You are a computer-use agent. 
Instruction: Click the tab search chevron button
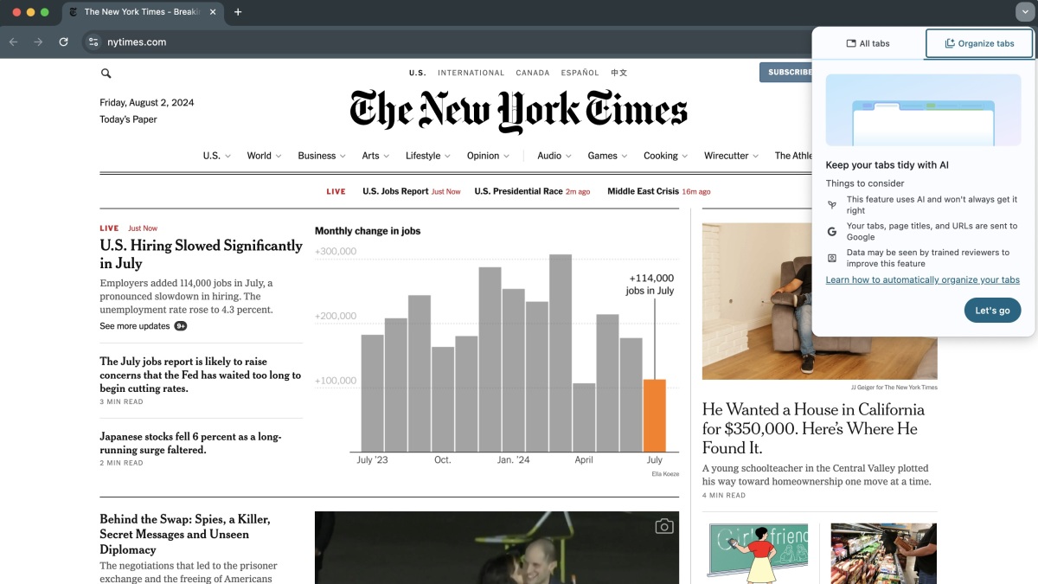click(1024, 12)
